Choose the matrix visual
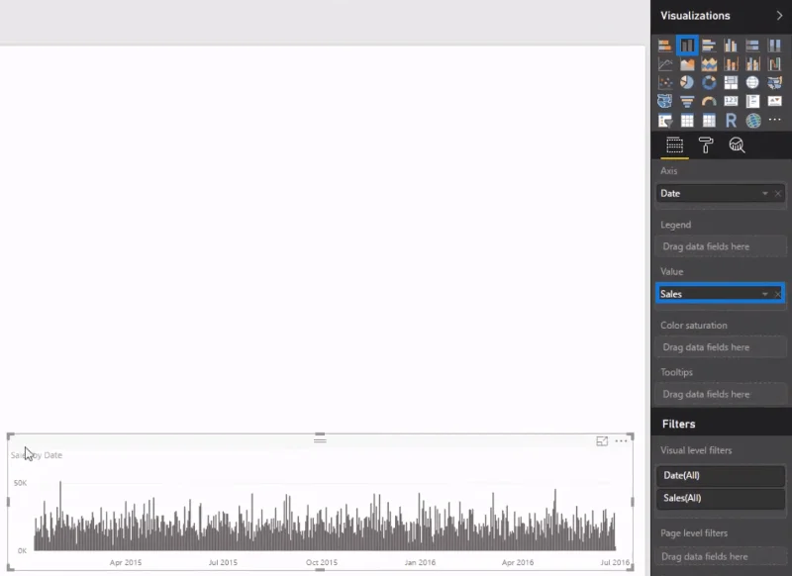792x576 pixels. tap(709, 121)
